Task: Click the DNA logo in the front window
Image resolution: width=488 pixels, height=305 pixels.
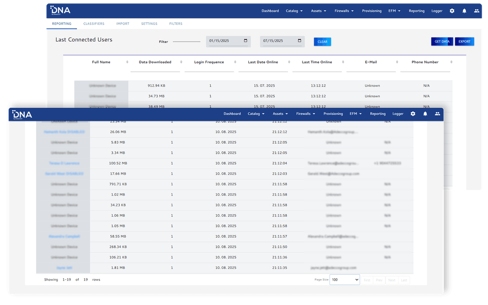Action: pos(22,114)
